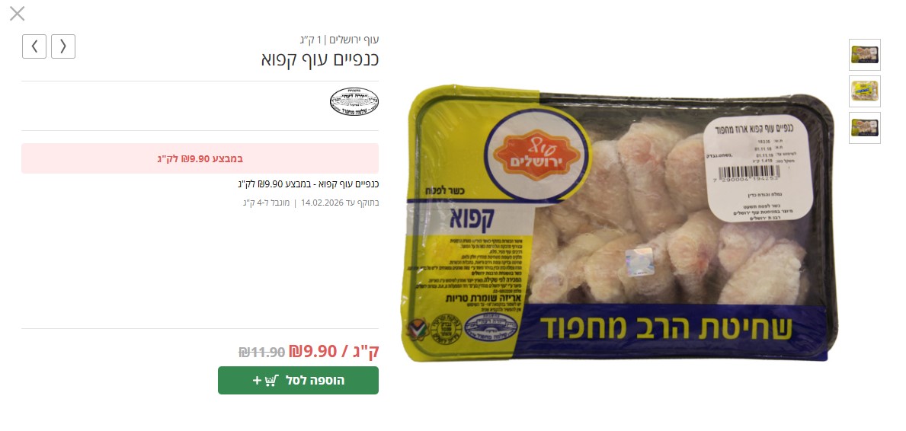Click the plus sign in add-to-cart button
This screenshot has height=431, width=906.
[257, 380]
